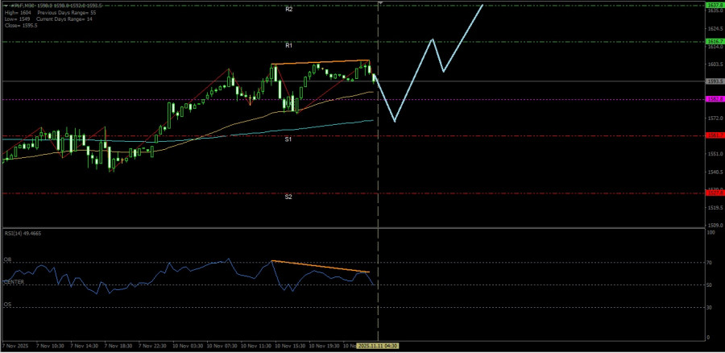This screenshot has width=725, height=353.
Task: Click the RSI(14) indicator label
Action: click(x=21, y=231)
